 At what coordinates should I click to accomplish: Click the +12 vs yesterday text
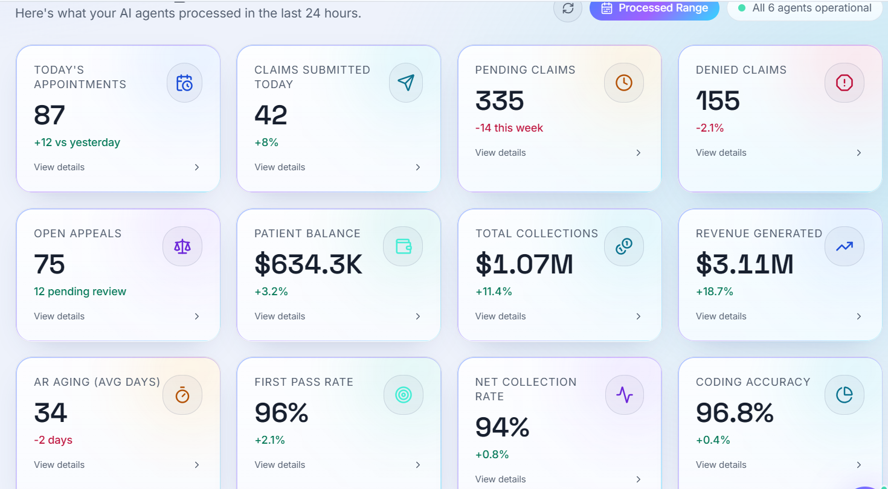tap(77, 142)
